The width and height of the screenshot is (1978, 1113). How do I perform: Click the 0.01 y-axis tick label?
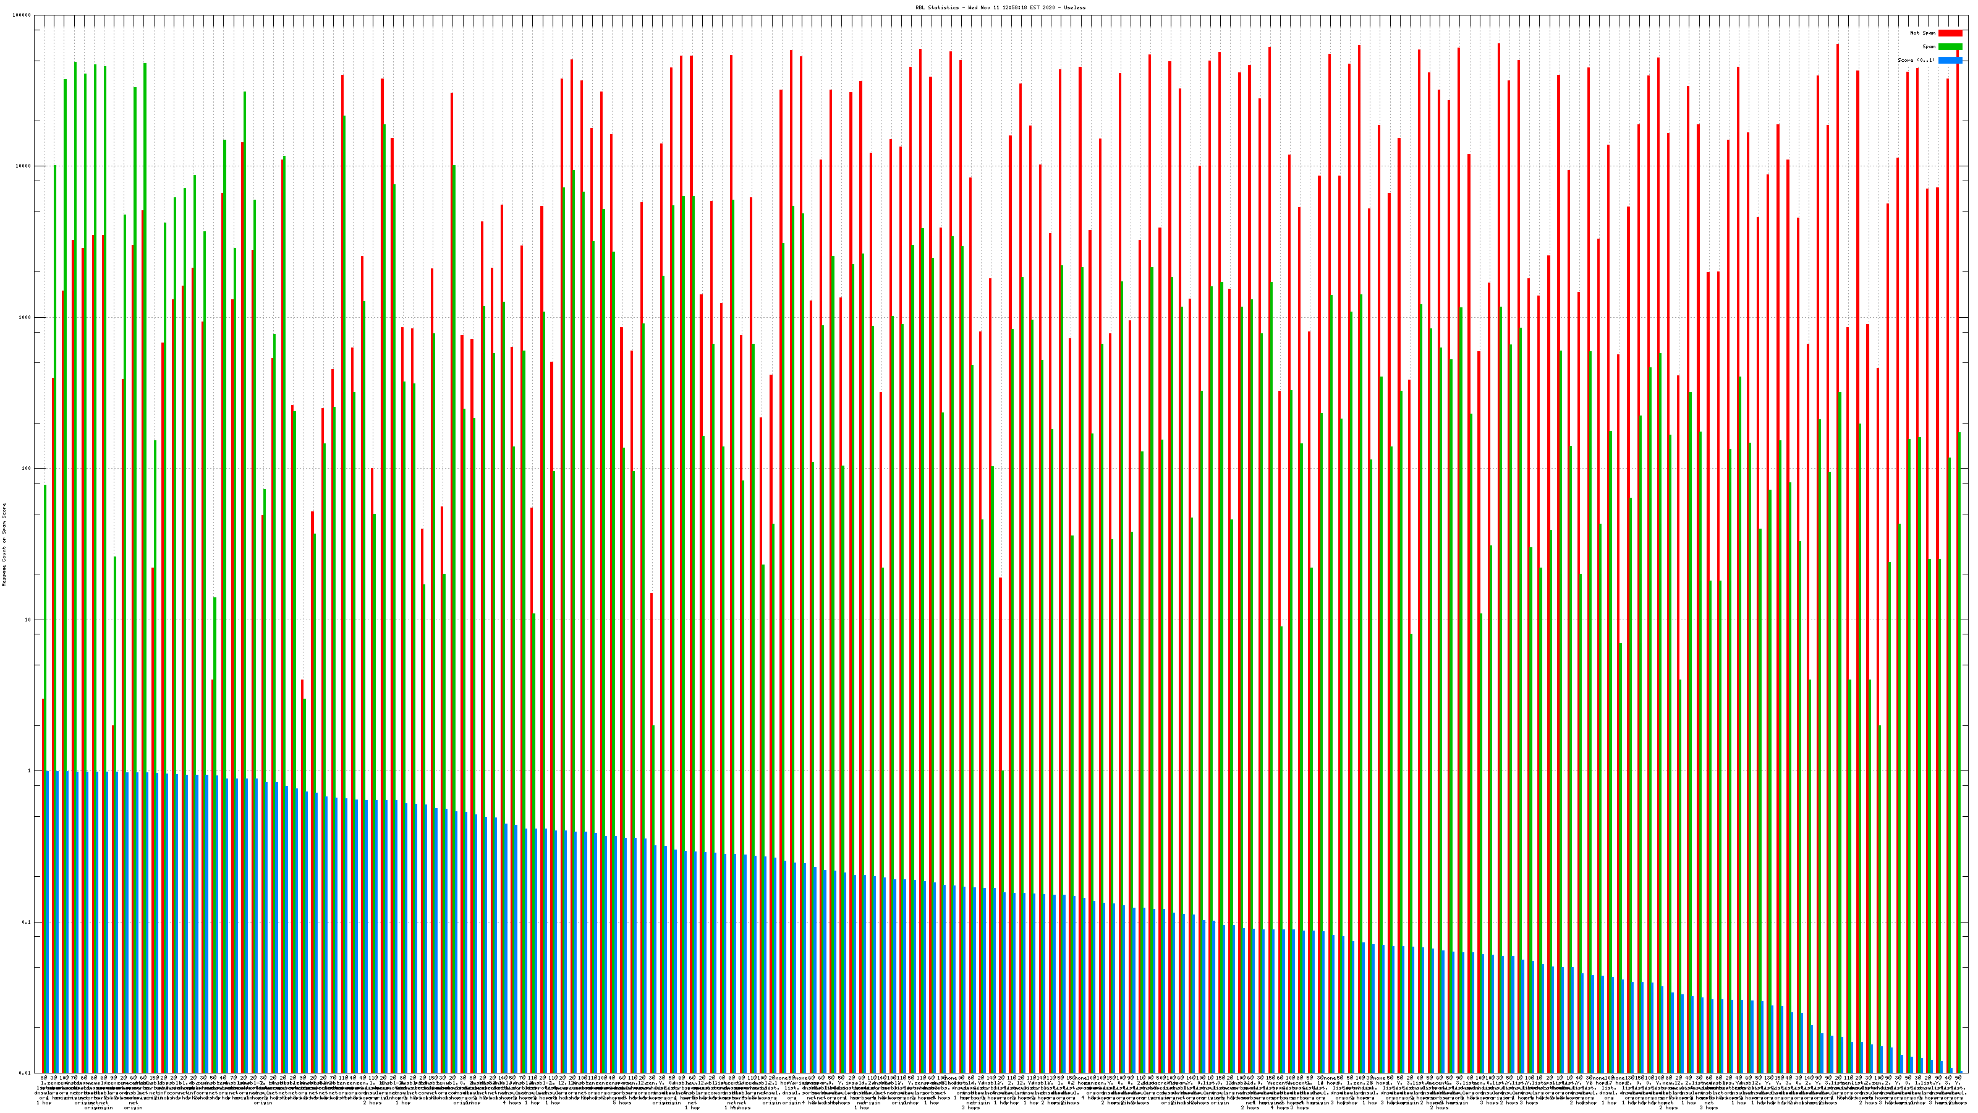tap(25, 1073)
